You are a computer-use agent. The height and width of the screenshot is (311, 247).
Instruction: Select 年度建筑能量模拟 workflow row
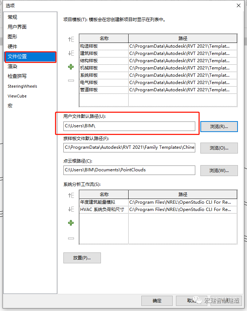click(x=104, y=202)
